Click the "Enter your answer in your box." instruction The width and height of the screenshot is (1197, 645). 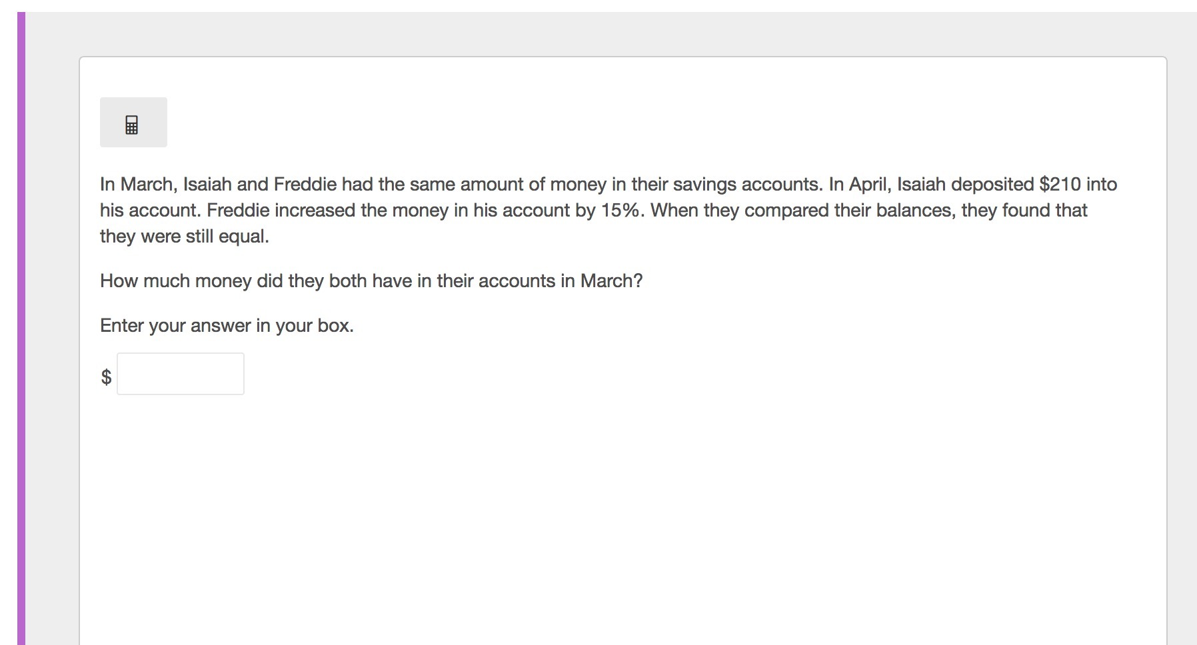[227, 325]
